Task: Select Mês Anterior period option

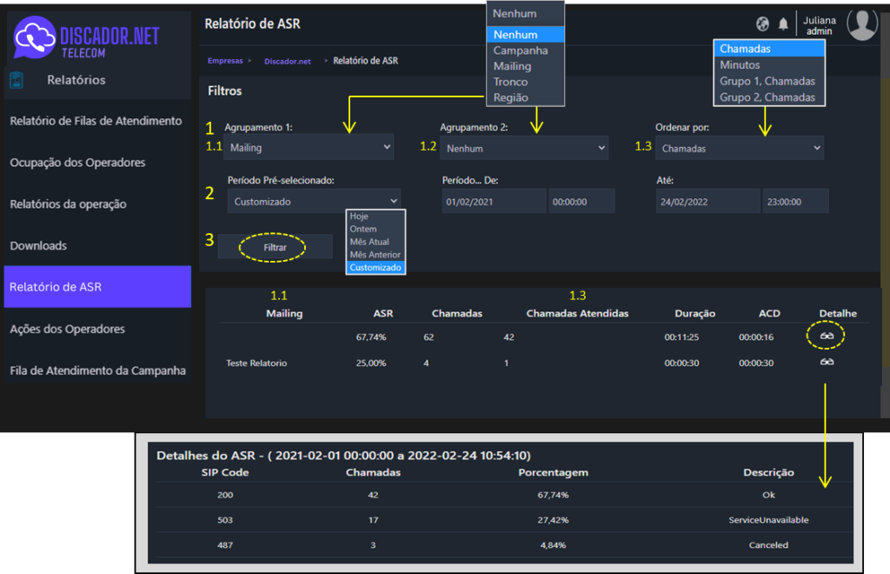Action: point(375,254)
